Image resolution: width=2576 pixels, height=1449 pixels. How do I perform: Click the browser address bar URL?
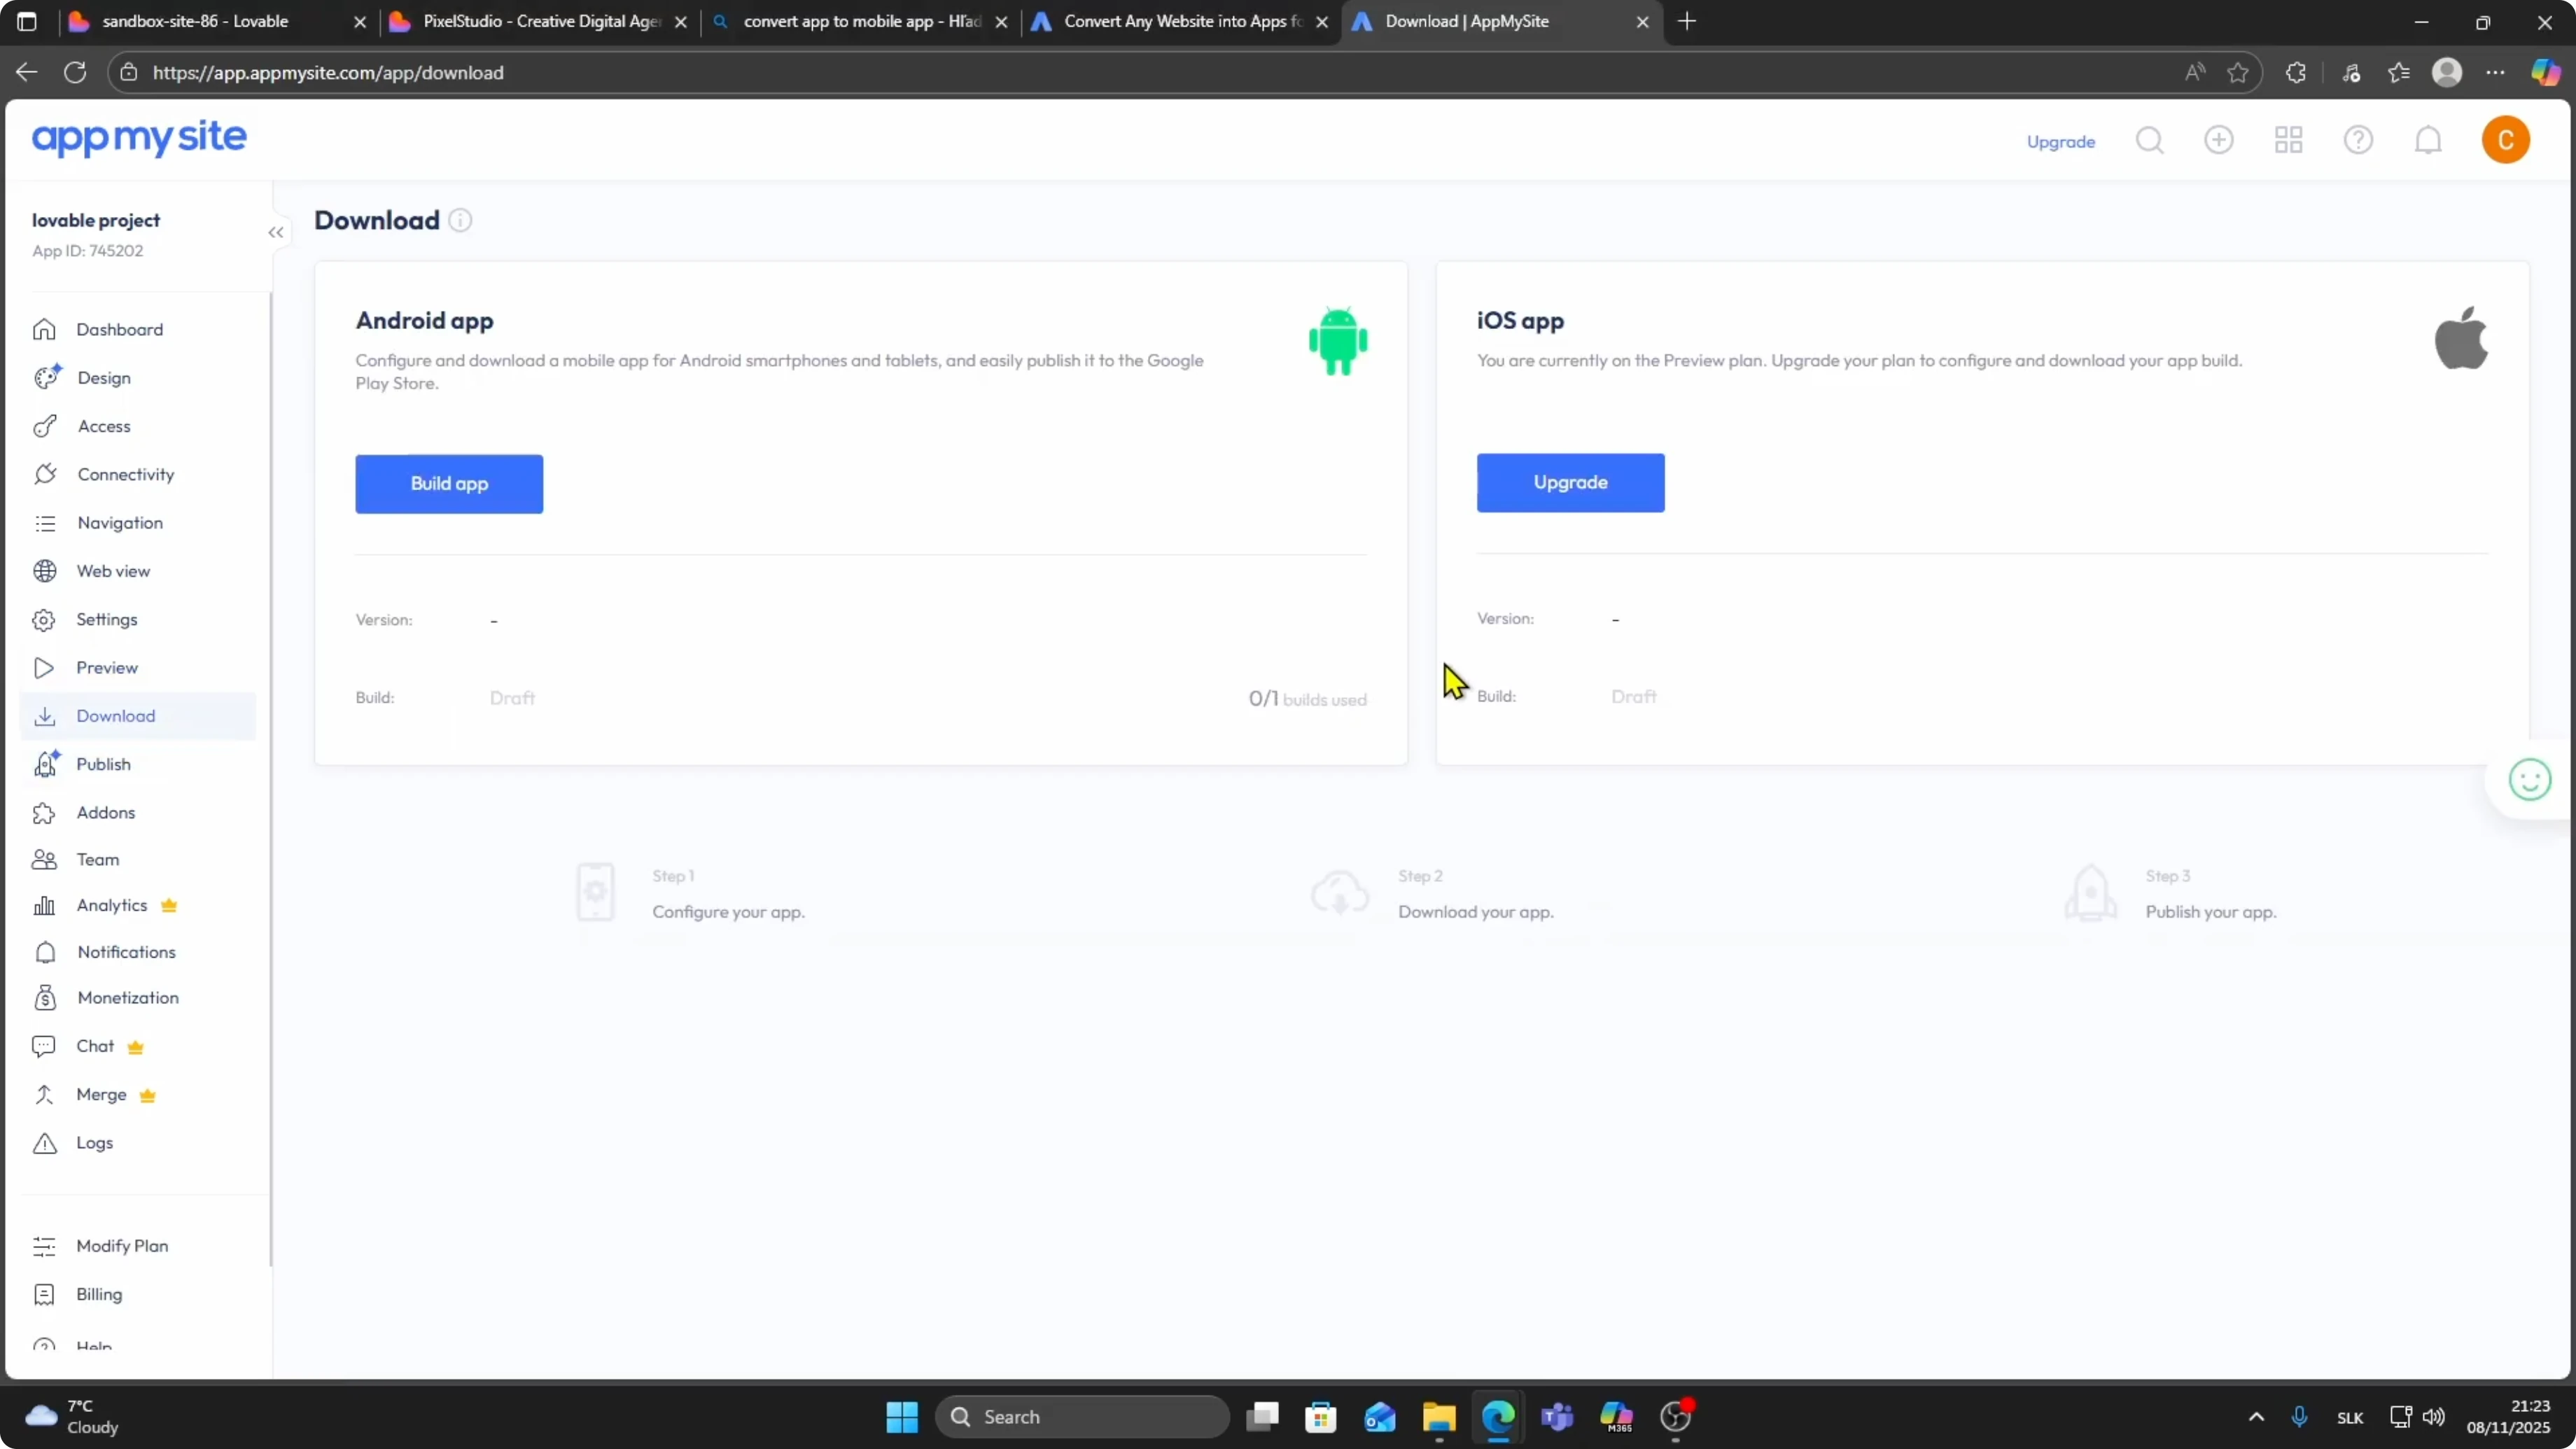(328, 73)
